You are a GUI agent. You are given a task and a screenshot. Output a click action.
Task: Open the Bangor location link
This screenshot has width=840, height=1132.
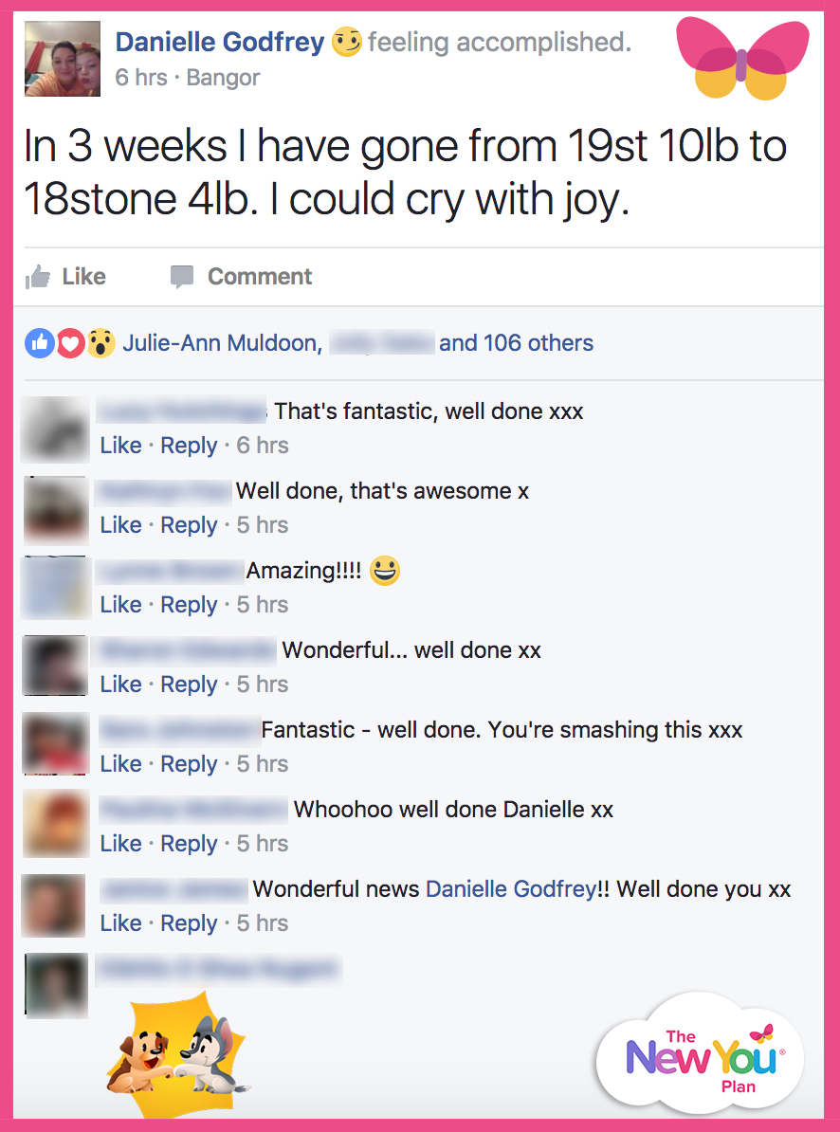(x=223, y=77)
